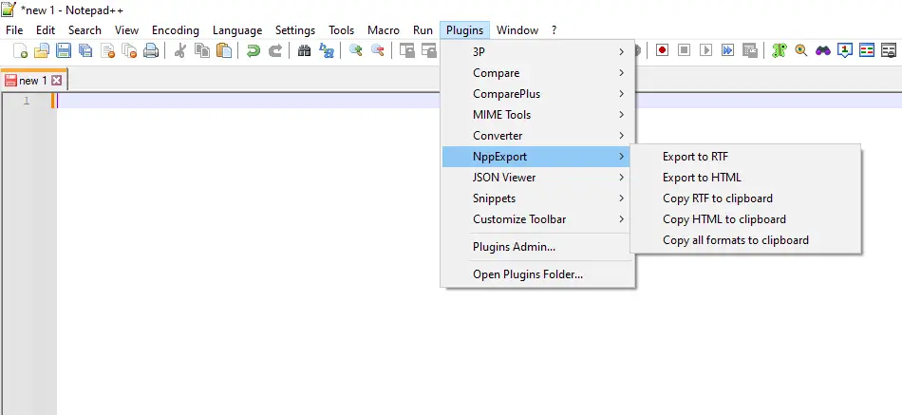The width and height of the screenshot is (902, 415).
Task: Click the Zoom in toolbar icon
Action: [x=355, y=50]
